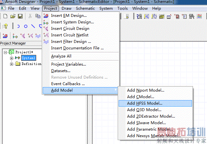
Task: Select Event Callbacks menu entry
Action: [x=81, y=84]
